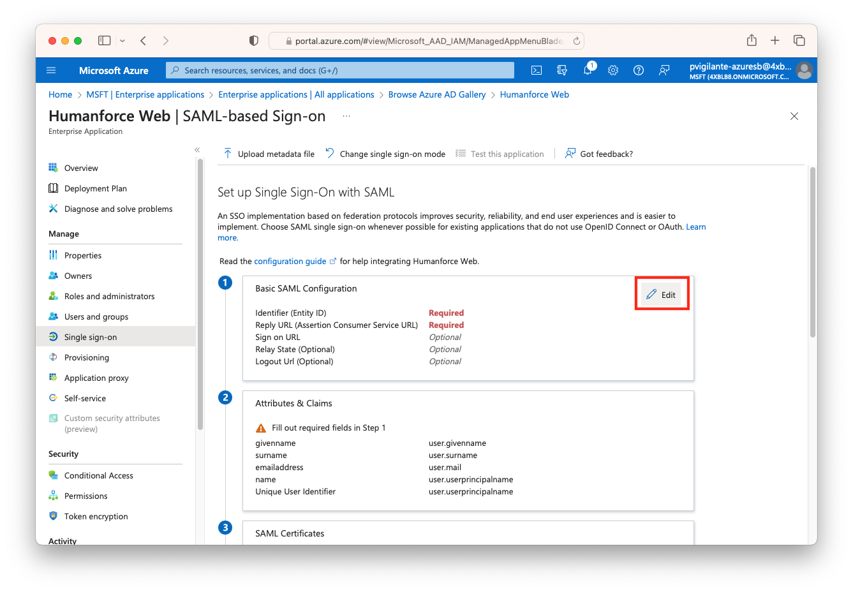This screenshot has width=853, height=592.
Task: Expand the Safari sidebar dropdown arrow
Action: pyautogui.click(x=122, y=41)
